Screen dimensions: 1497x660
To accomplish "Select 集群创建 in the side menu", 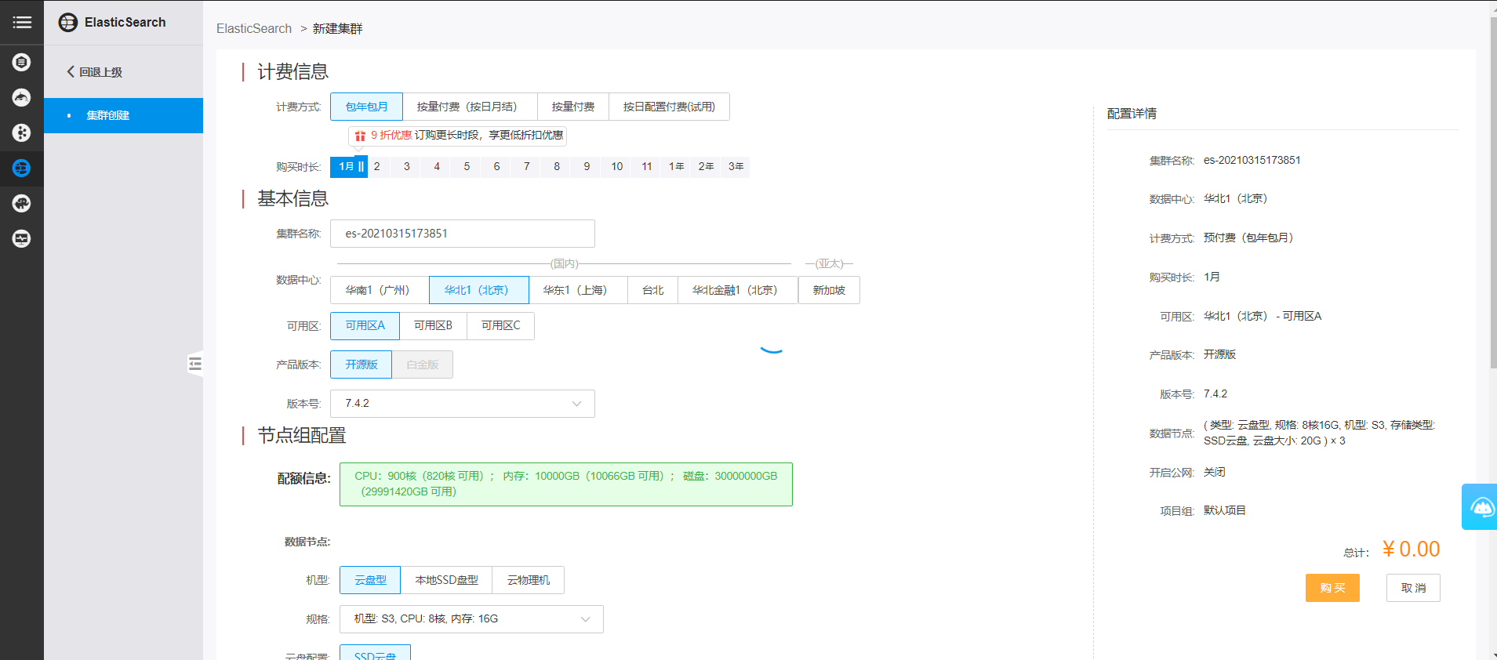I will 123,115.
